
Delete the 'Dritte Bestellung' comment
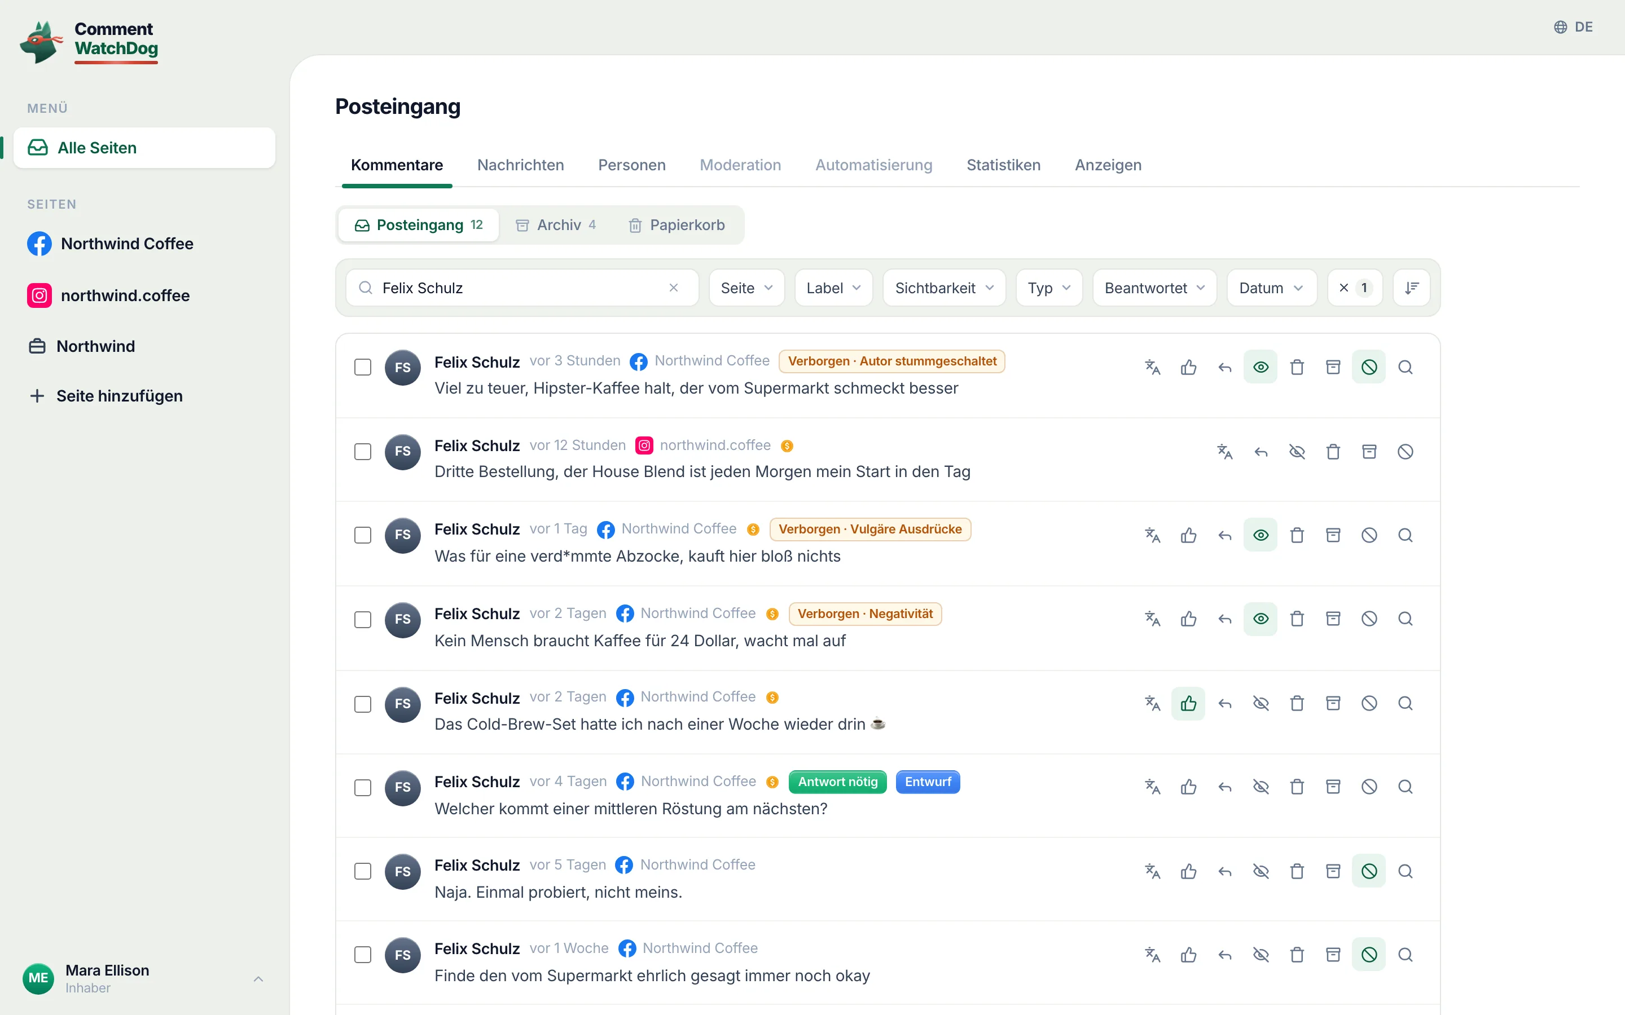[x=1334, y=452]
